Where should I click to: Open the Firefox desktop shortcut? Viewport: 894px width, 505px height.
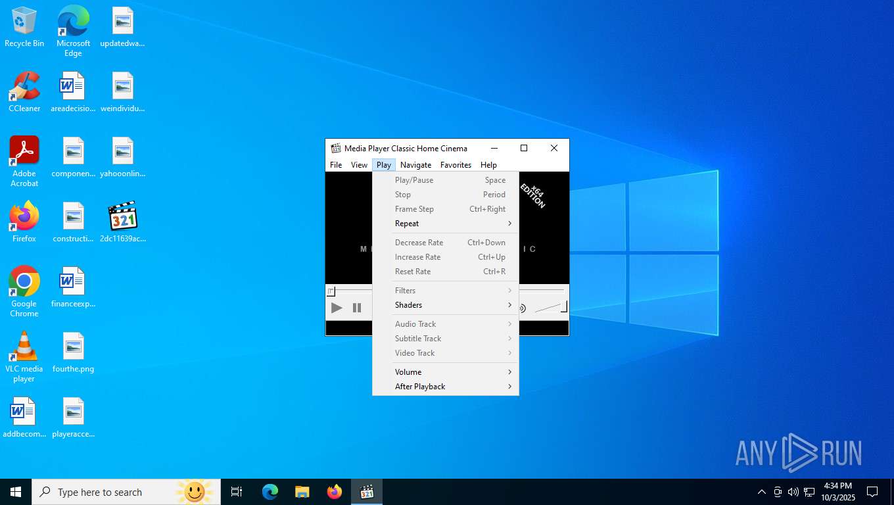click(24, 222)
